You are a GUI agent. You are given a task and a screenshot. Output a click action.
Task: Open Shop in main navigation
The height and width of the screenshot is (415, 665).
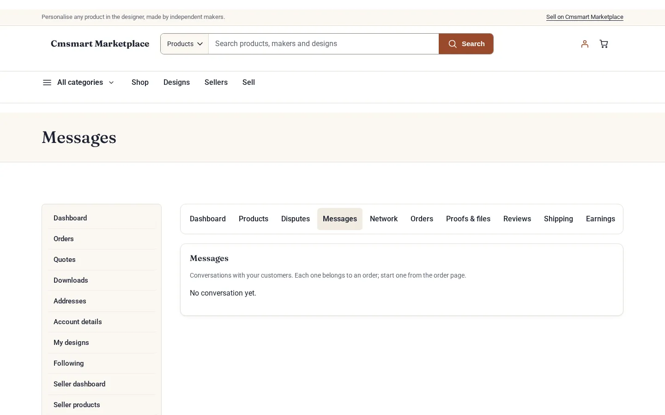click(140, 83)
